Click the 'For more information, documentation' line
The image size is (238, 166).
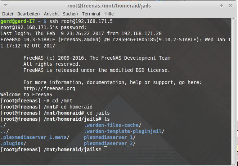(x=113, y=82)
